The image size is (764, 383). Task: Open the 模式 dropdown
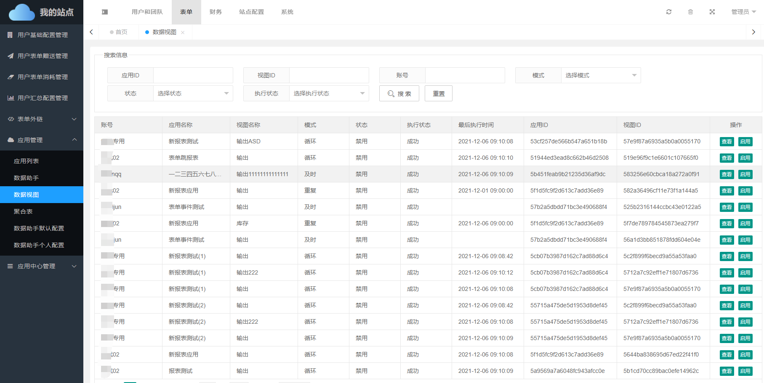coord(600,75)
